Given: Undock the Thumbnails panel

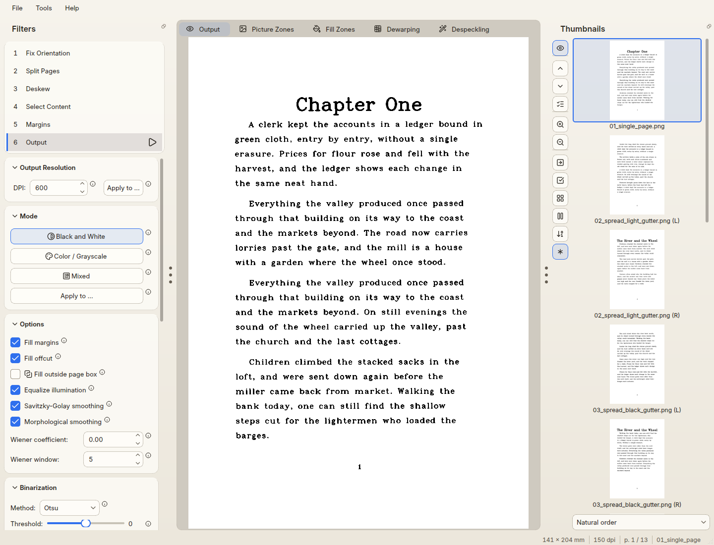Looking at the screenshot, I should point(709,26).
